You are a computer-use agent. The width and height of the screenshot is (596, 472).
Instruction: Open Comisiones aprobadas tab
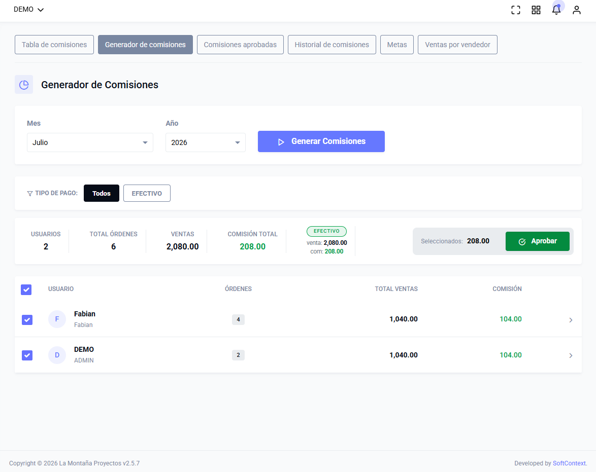click(x=240, y=45)
